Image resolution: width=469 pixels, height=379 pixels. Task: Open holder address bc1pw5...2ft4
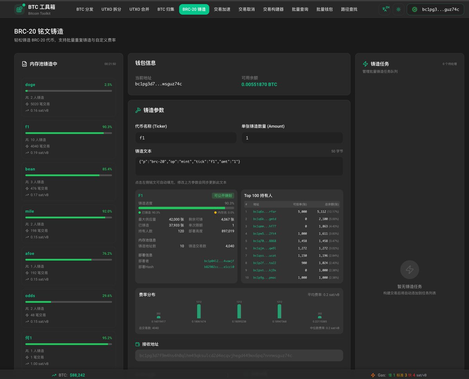265,234
